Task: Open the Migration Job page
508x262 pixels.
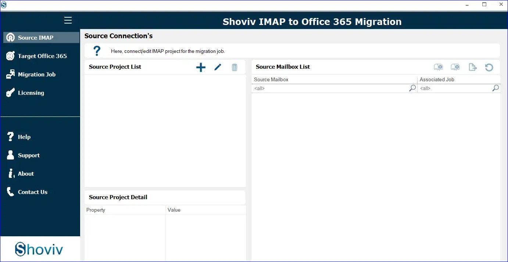Action: coord(36,74)
